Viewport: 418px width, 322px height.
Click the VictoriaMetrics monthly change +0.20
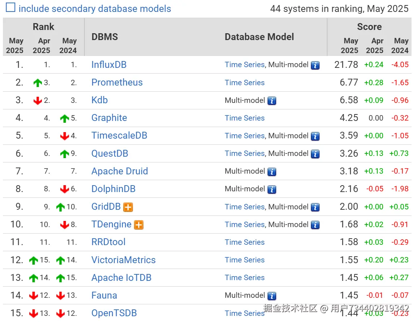point(374,260)
